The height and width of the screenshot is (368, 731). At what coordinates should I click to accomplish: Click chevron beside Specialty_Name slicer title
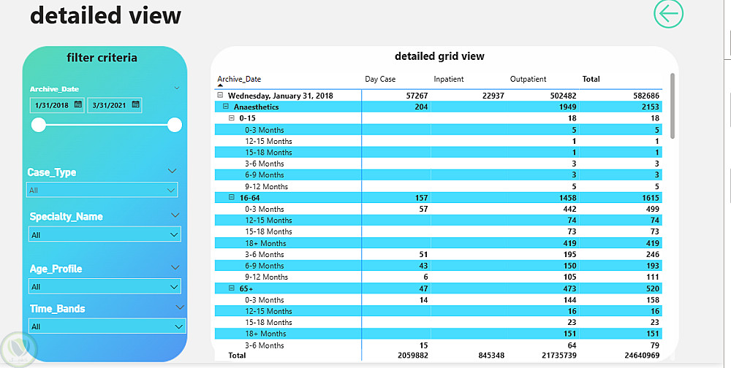[x=175, y=215]
